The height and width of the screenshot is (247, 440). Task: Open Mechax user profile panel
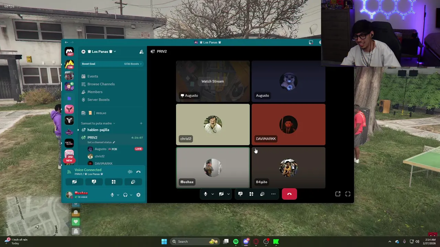(x=82, y=195)
